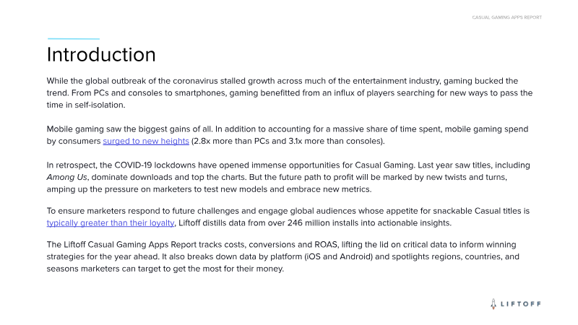This screenshot has width=578, height=325.
Task: Select the "Introduction" heading
Action: click(101, 55)
